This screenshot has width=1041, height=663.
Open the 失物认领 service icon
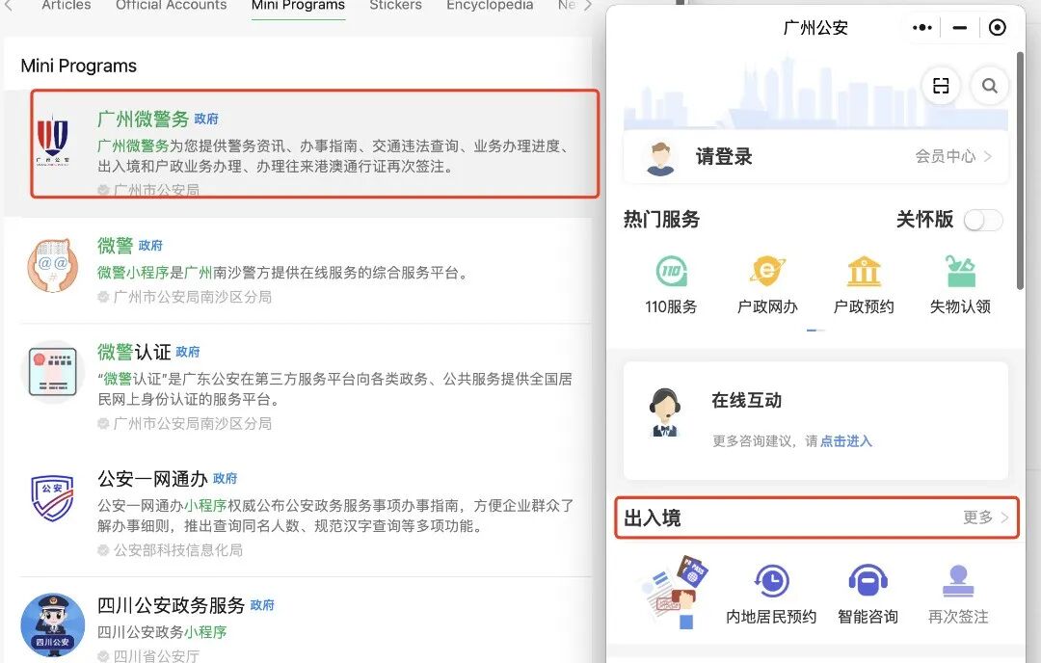coord(960,272)
